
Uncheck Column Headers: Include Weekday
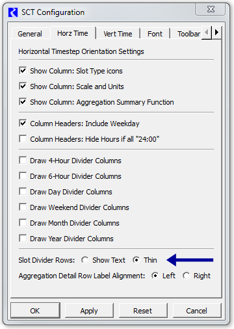(23, 124)
